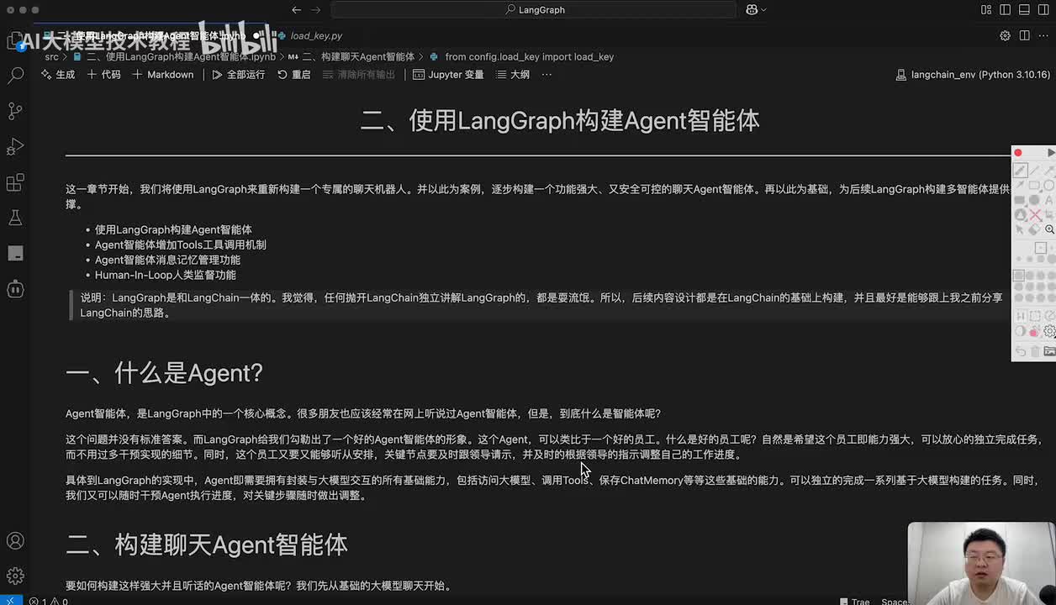Expand the annotation palette play arrow
1056x605 pixels.
pos(1051,153)
